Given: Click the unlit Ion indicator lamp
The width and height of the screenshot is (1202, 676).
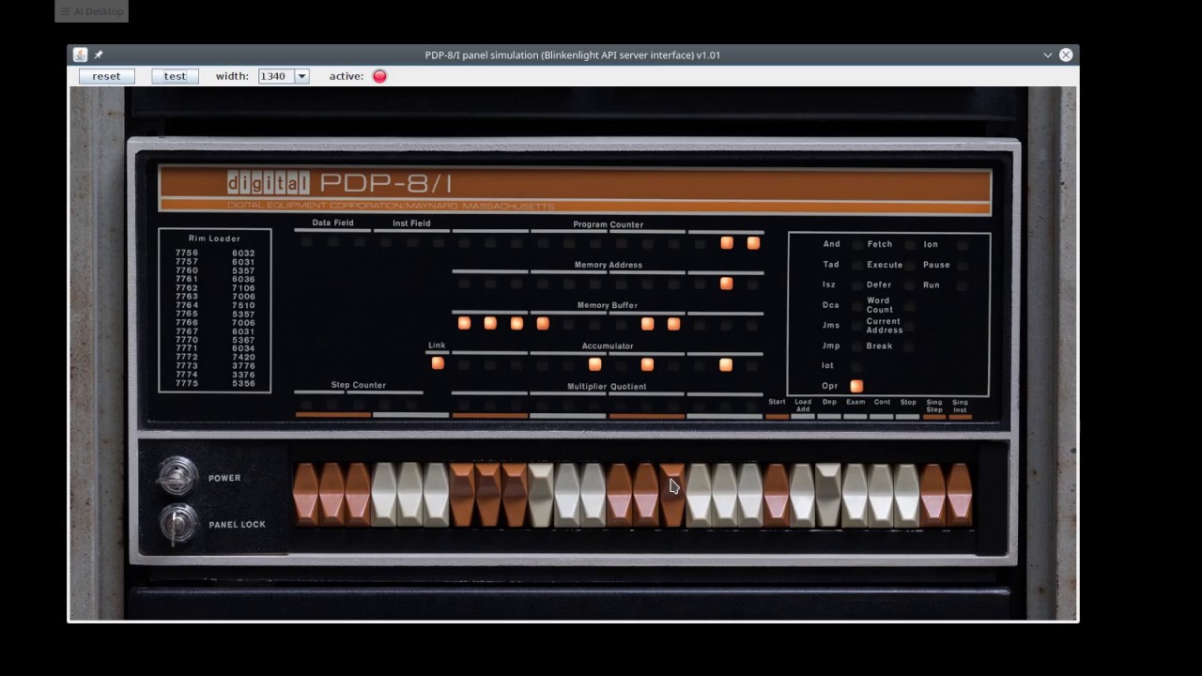Looking at the screenshot, I should [x=963, y=245].
